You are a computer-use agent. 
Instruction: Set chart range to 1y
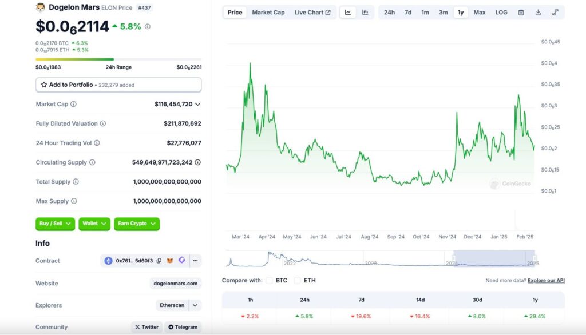point(461,13)
